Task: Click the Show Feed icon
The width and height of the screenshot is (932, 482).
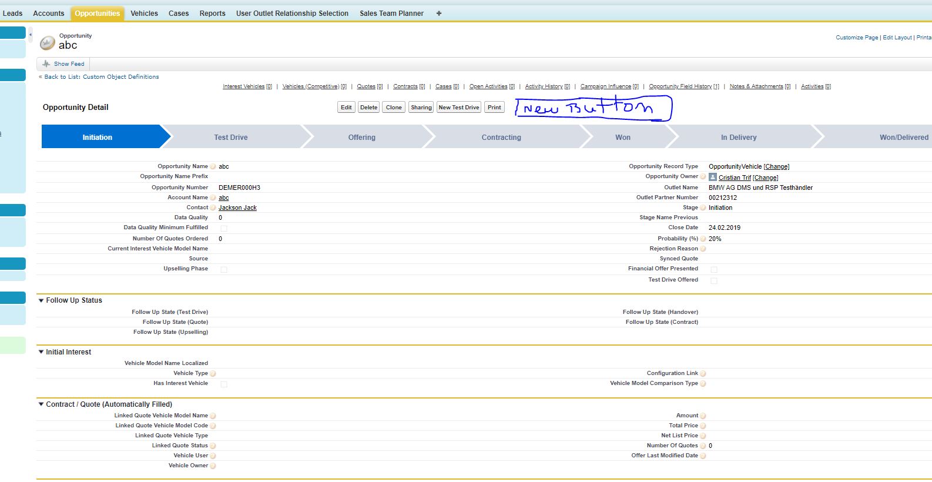Action: point(46,64)
